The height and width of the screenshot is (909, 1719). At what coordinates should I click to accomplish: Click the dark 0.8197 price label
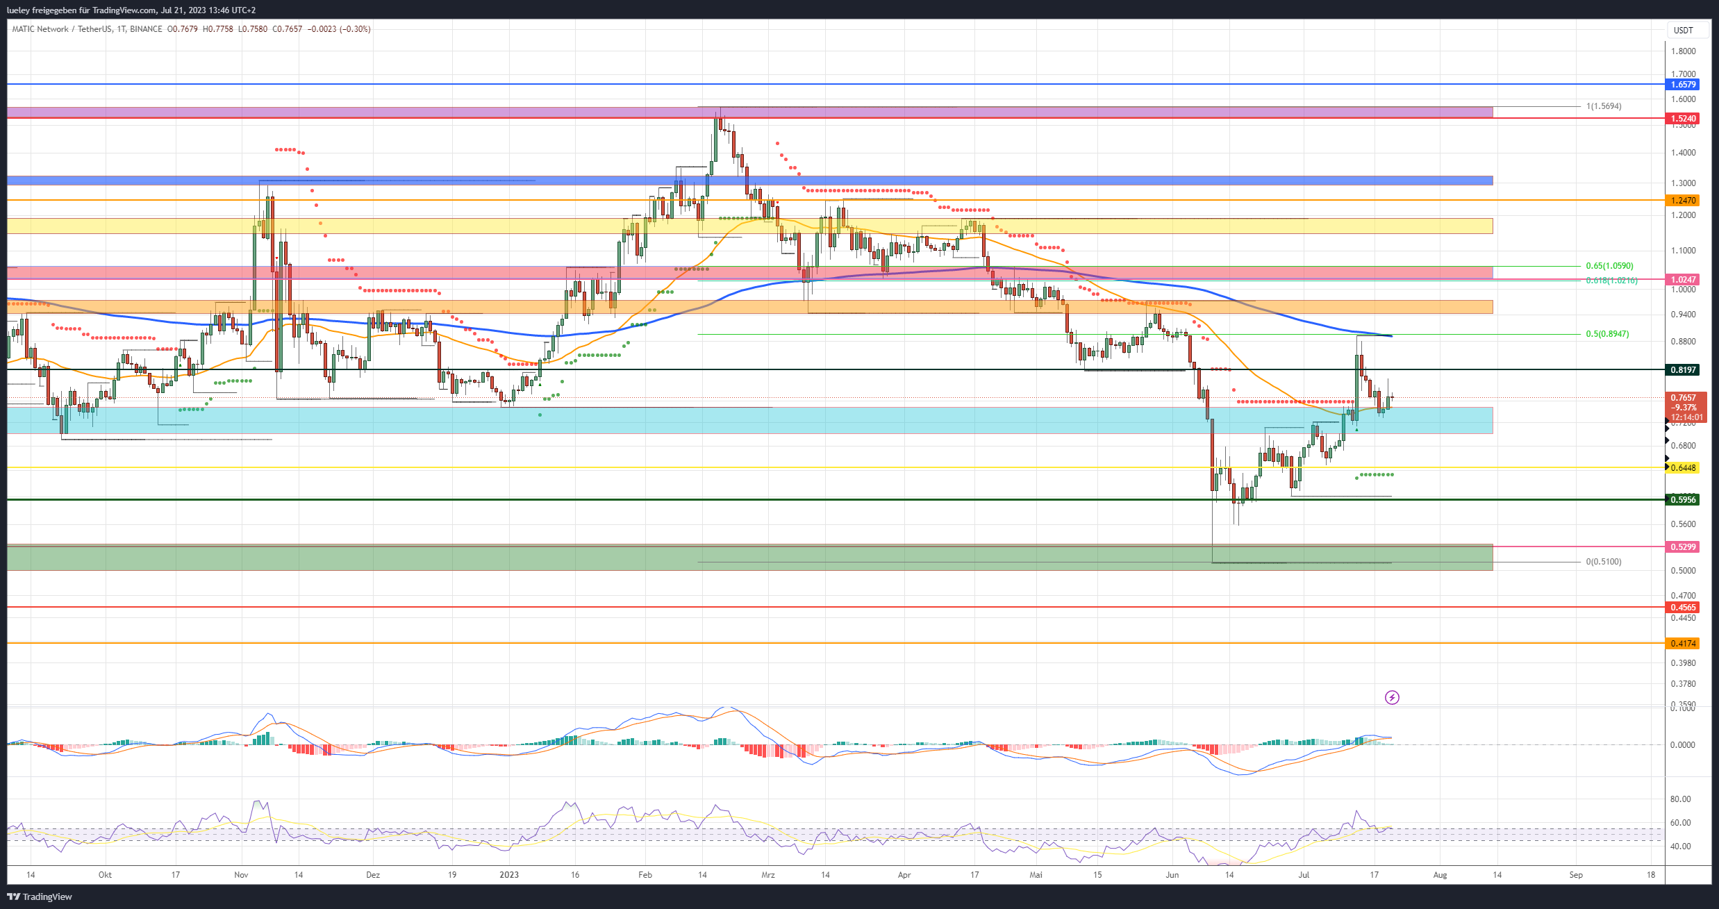point(1683,370)
